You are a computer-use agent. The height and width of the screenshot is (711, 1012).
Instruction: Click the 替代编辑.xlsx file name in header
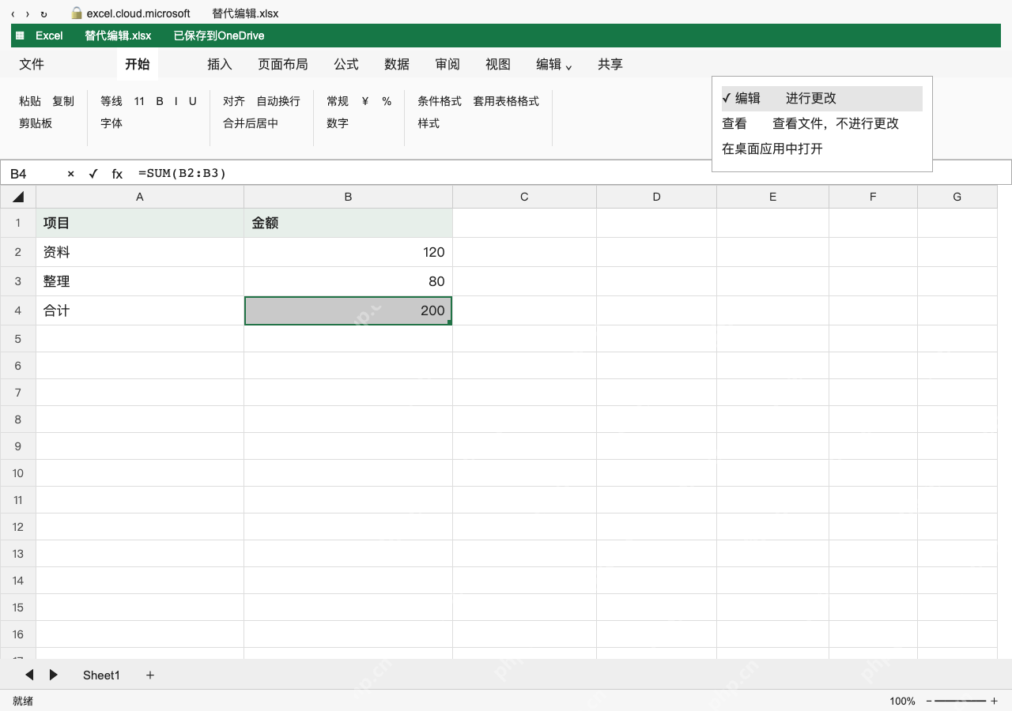coord(118,36)
